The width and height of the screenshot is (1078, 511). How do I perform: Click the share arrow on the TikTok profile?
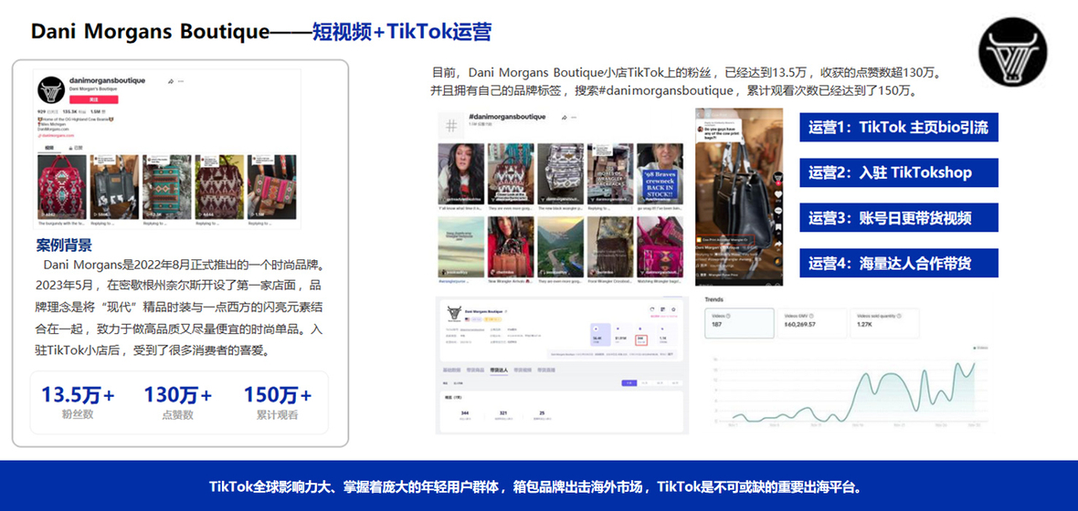170,81
